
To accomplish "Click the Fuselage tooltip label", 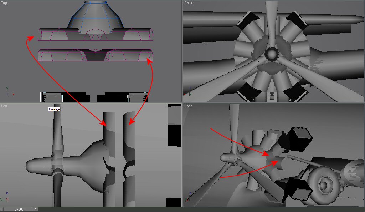I will (x=54, y=109).
